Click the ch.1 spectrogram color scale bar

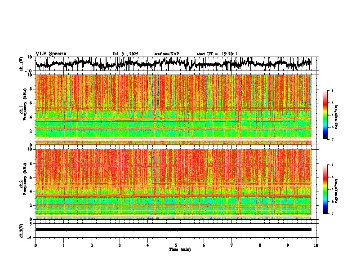pyautogui.click(x=325, y=115)
